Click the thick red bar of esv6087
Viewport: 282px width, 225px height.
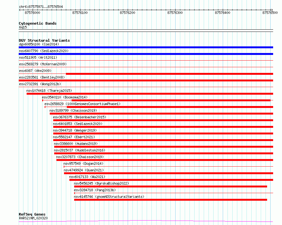tap(170, 74)
